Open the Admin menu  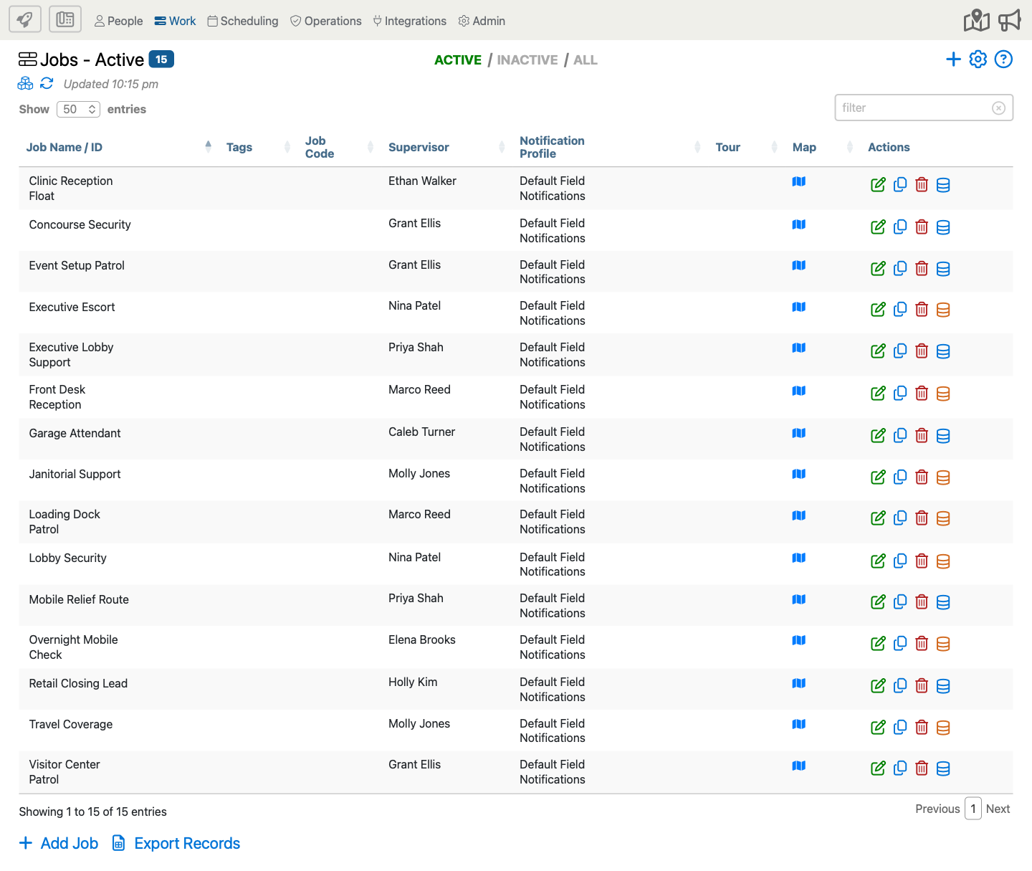[x=482, y=21]
